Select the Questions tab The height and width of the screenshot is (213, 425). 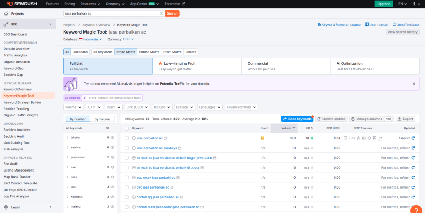coord(80,52)
